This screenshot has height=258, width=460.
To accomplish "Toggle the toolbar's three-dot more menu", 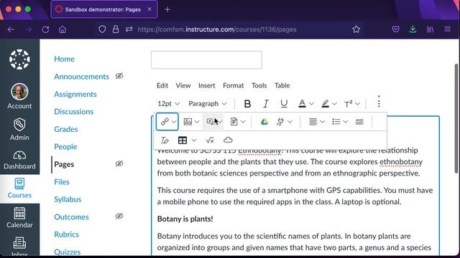I will 379,103.
